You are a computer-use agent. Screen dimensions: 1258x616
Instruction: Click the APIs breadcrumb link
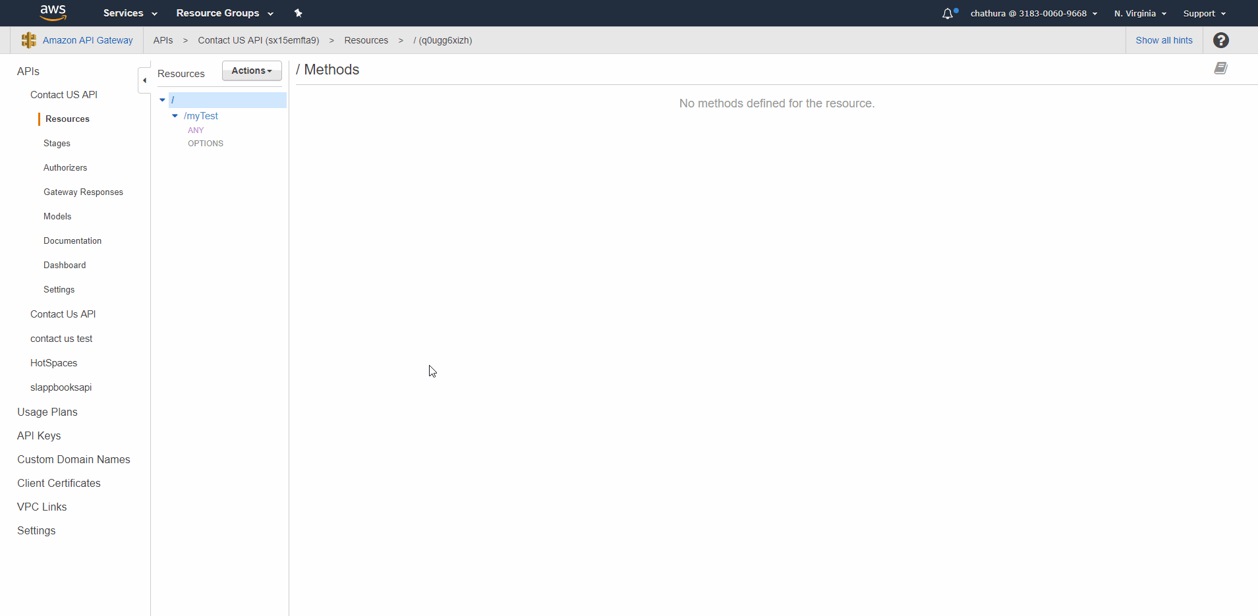[x=163, y=40]
